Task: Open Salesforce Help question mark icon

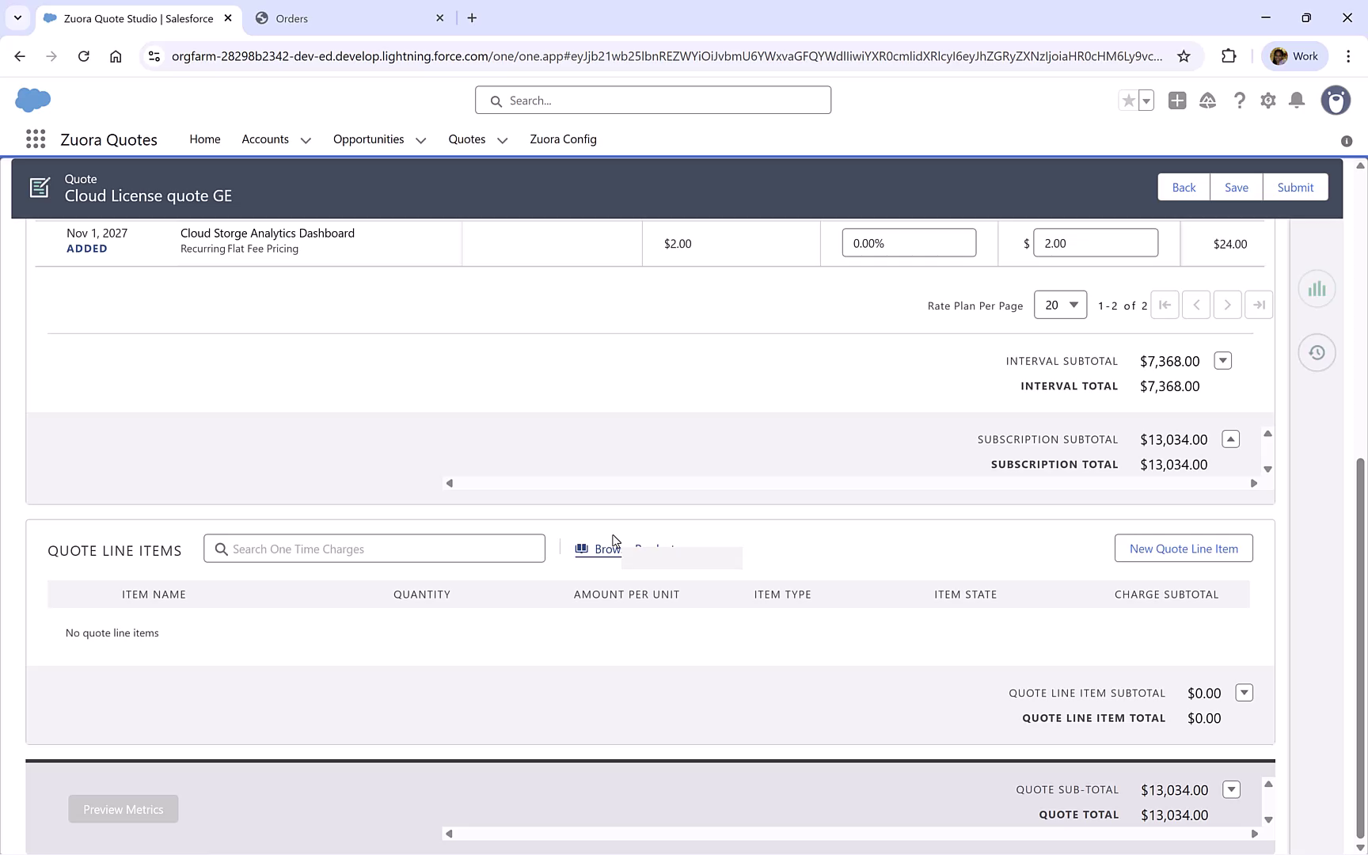Action: click(1239, 101)
